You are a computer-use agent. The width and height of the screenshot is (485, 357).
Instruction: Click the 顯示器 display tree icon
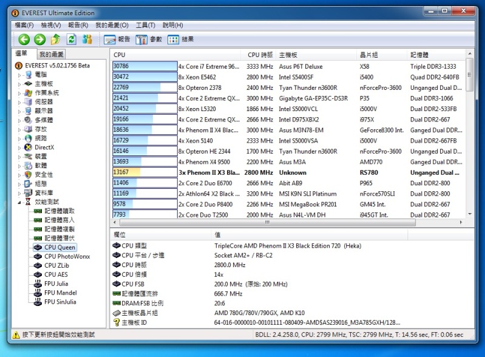tap(28, 110)
